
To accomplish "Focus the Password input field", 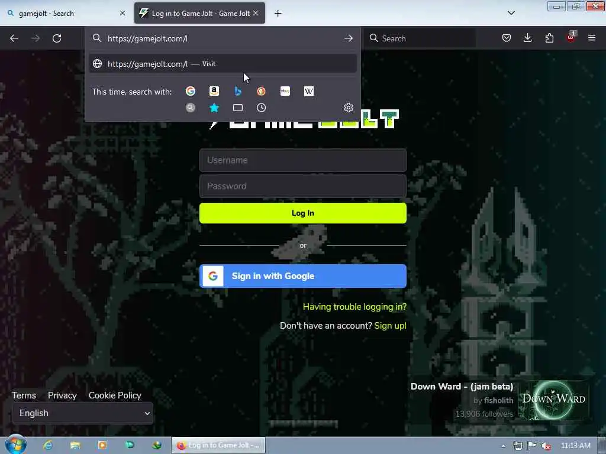I will point(303,186).
